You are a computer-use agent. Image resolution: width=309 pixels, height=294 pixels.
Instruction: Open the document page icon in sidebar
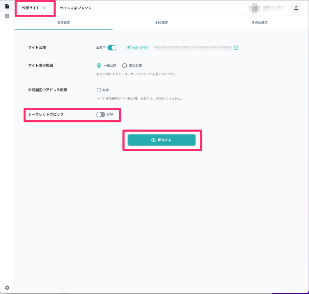point(7,6)
